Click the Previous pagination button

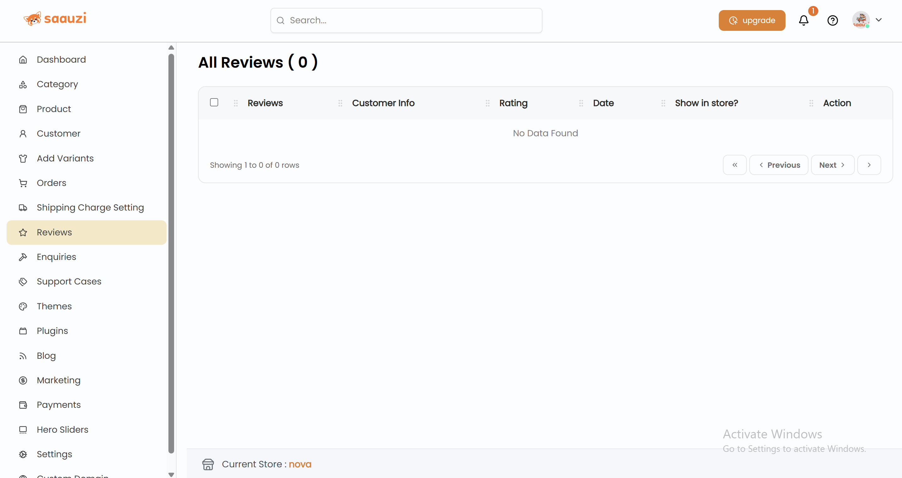tap(779, 165)
